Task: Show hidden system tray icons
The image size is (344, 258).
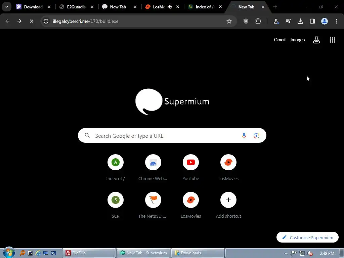Action: pos(286,253)
